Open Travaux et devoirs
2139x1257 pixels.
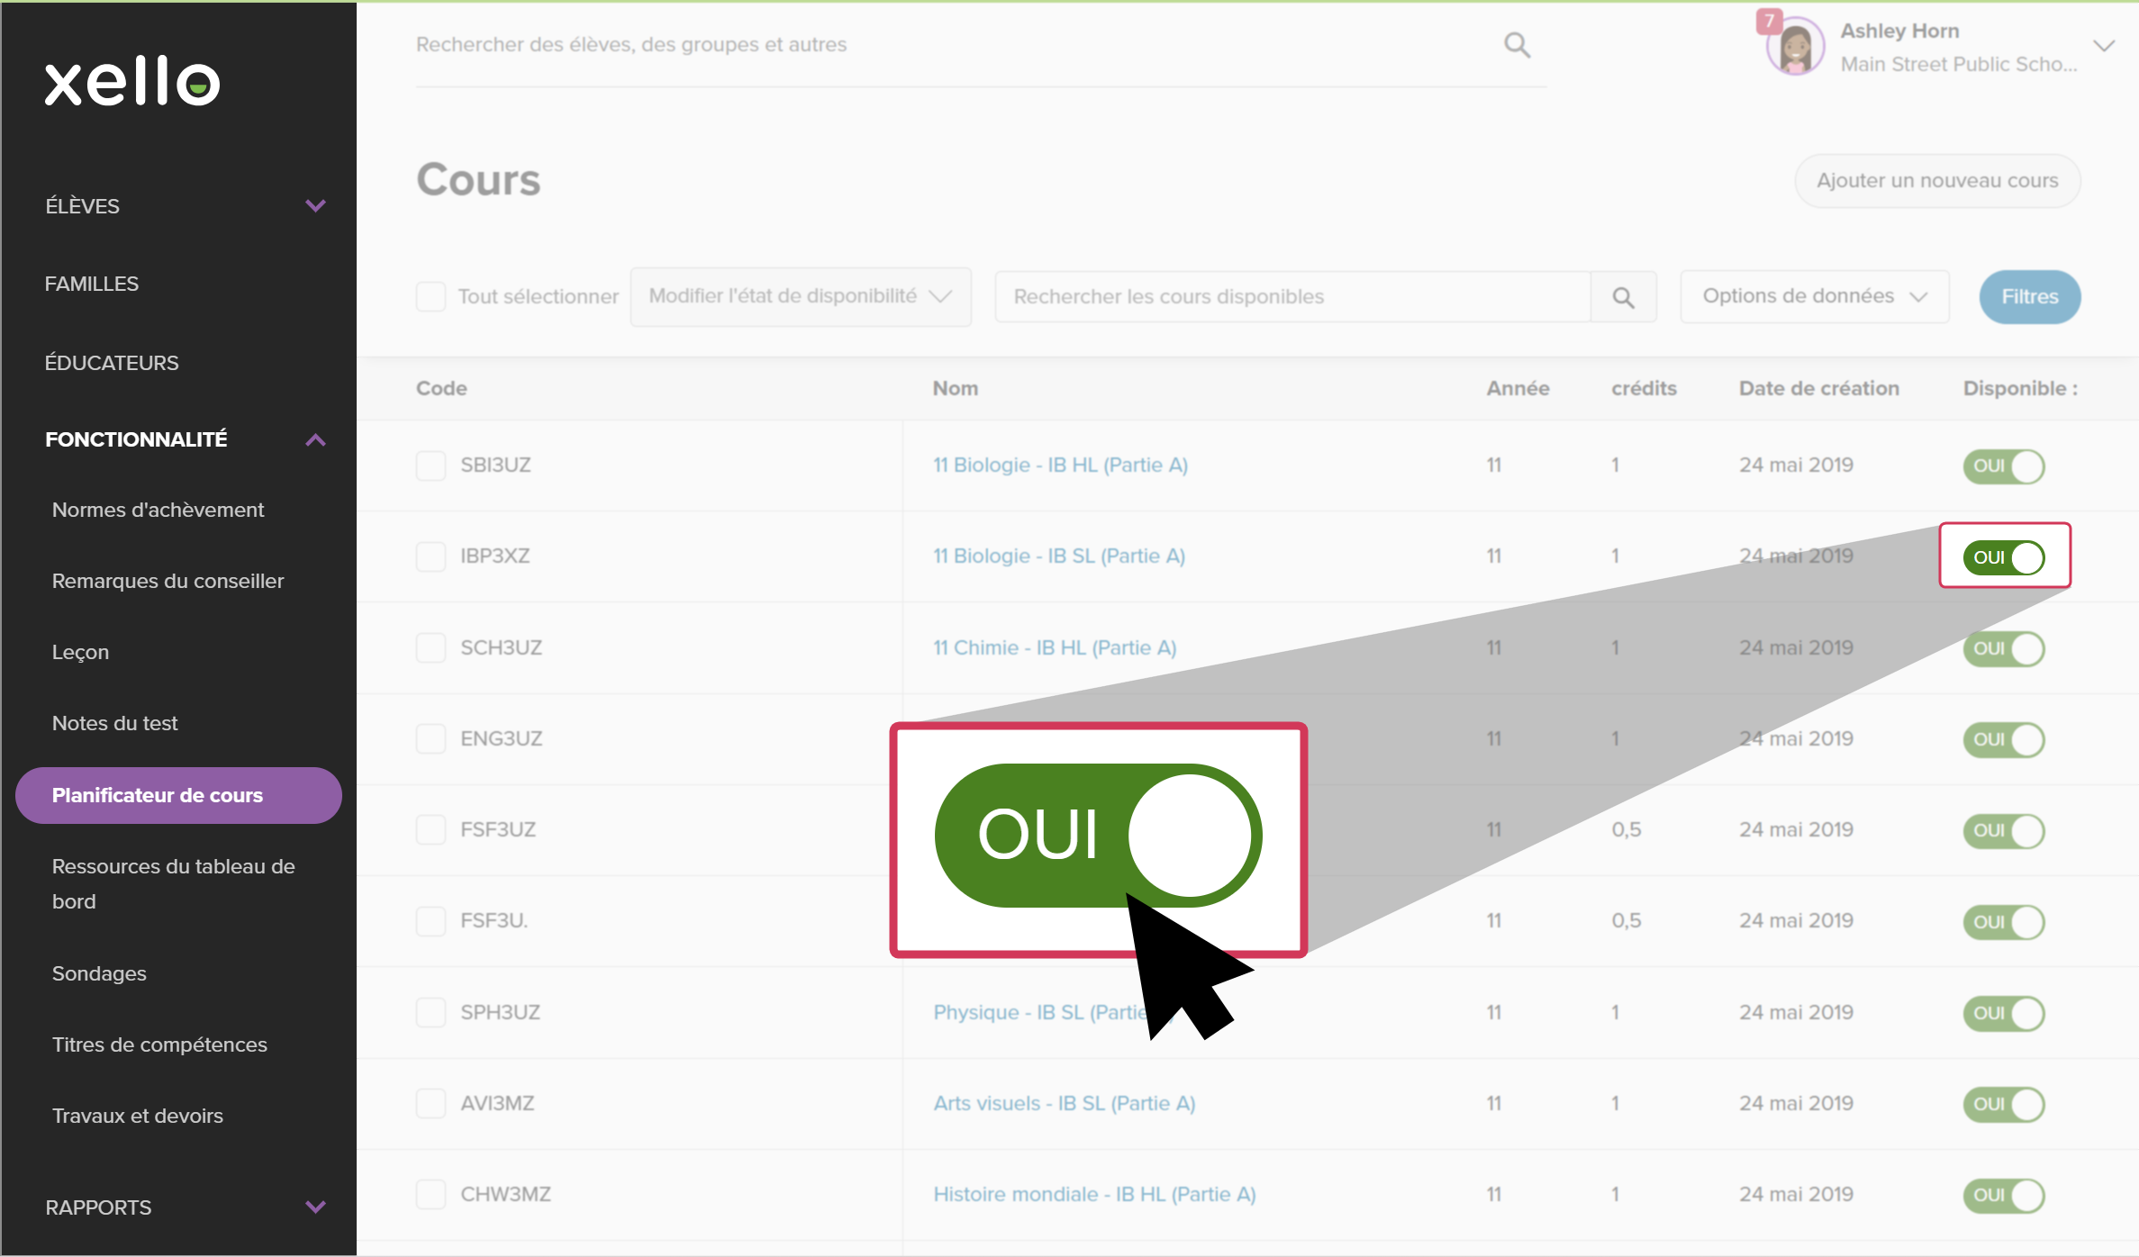[x=137, y=1116]
